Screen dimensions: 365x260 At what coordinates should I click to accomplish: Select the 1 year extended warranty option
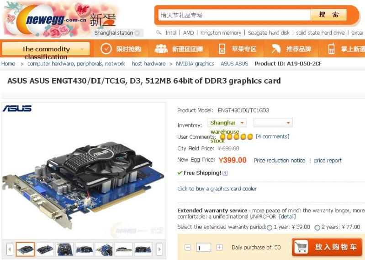270,227
